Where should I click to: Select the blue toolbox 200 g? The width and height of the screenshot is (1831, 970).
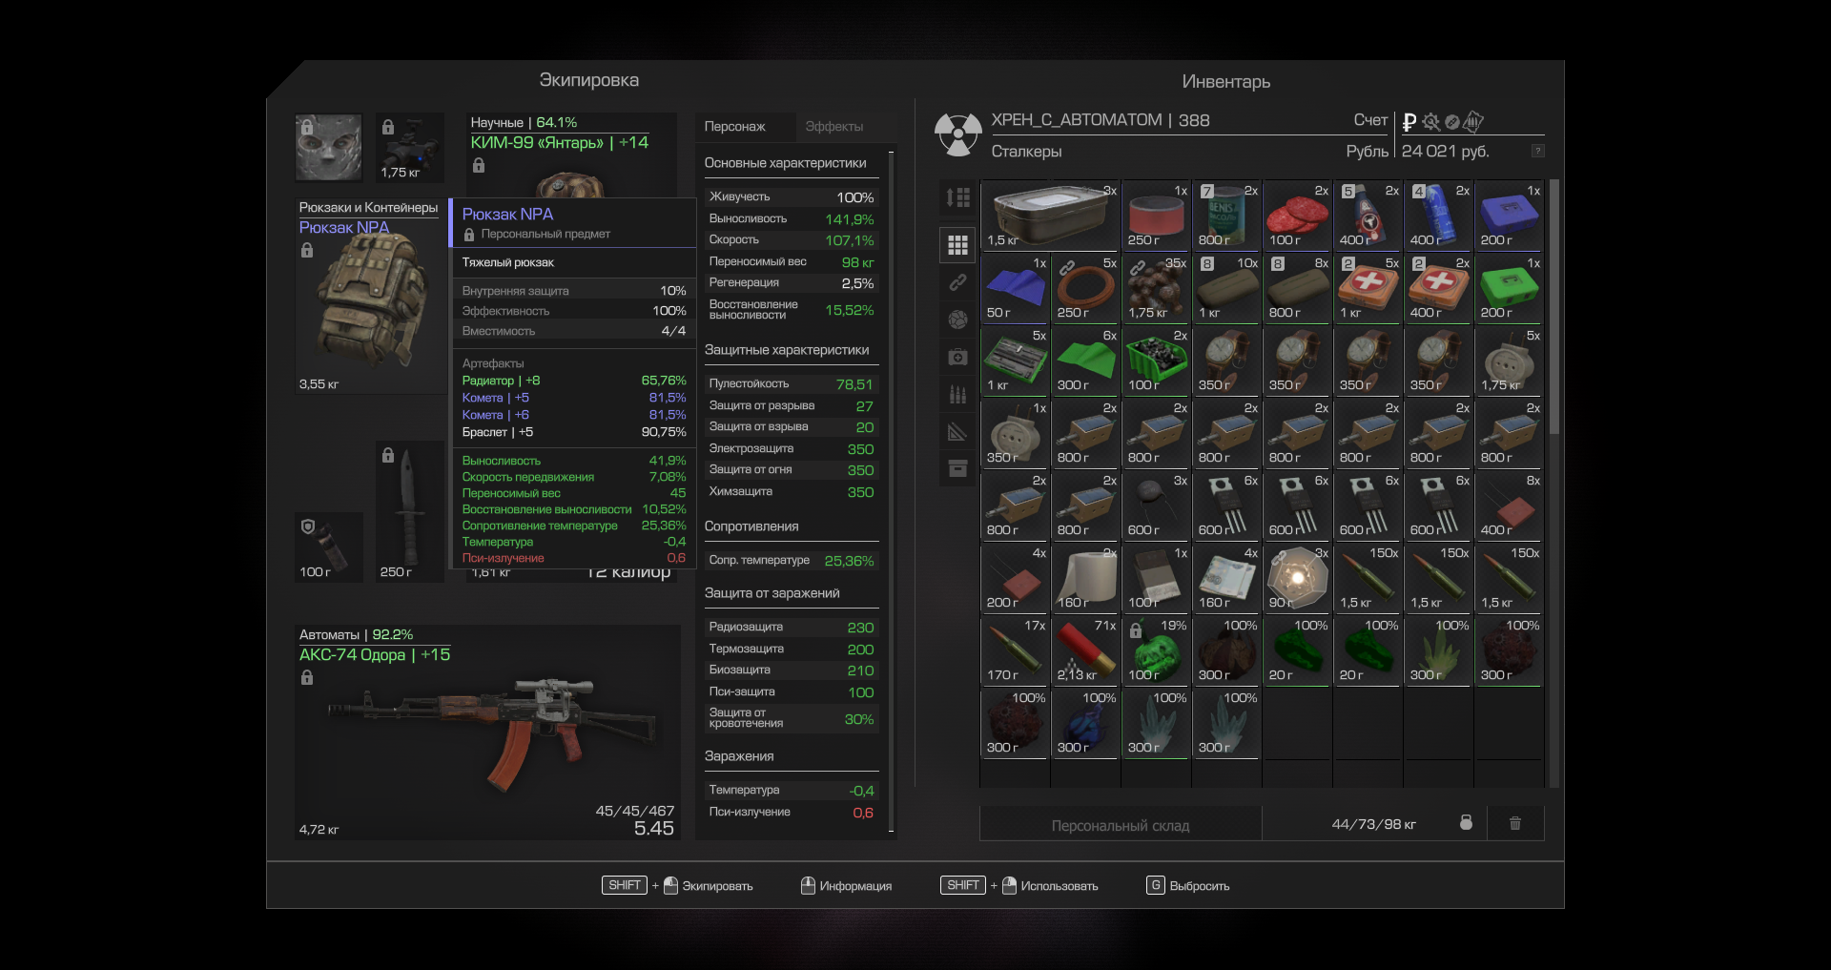[1509, 216]
